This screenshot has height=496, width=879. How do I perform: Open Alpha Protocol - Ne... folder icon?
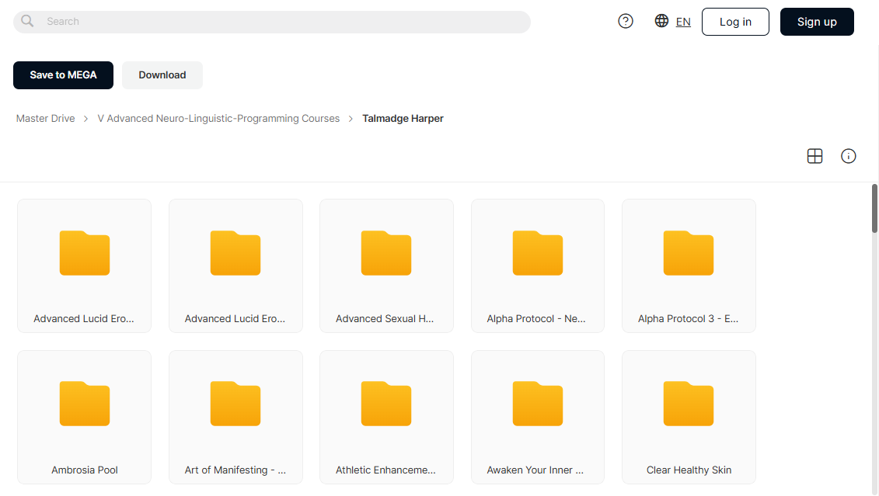[538, 253]
